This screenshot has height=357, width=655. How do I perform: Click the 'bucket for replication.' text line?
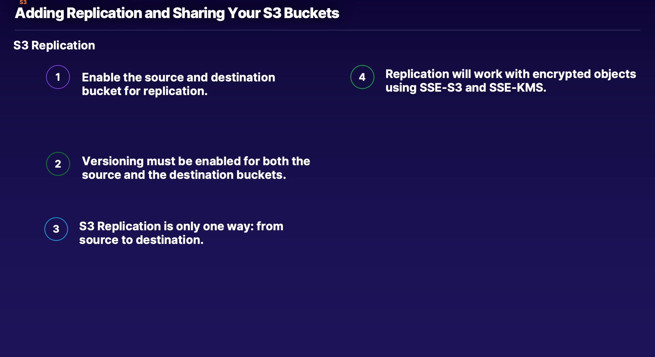(x=145, y=91)
